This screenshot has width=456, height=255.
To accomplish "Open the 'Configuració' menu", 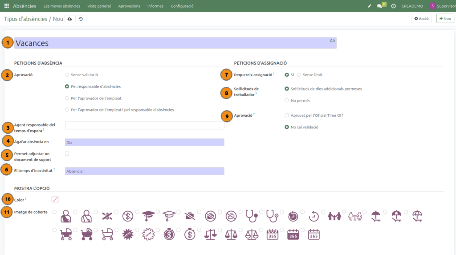I will pyautogui.click(x=182, y=6).
